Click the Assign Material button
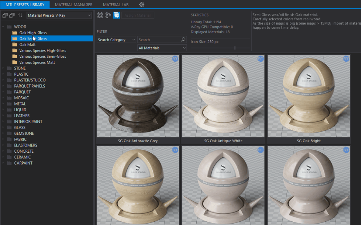 138,15
